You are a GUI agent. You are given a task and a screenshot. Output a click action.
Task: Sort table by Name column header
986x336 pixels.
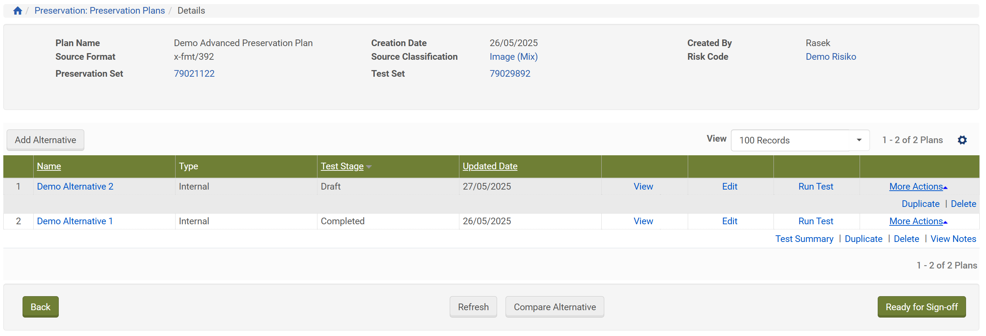[49, 166]
